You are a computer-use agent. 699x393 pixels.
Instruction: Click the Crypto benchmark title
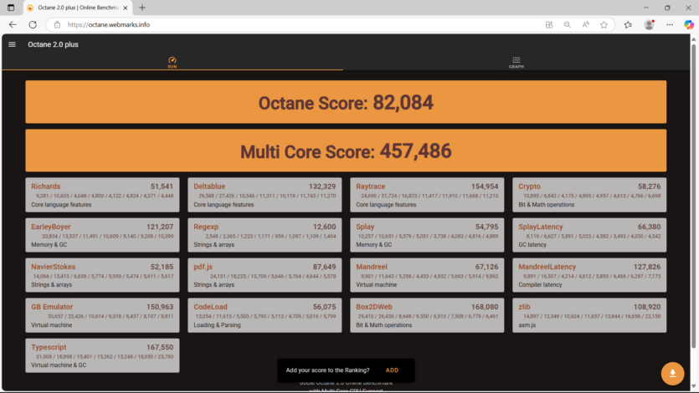(529, 186)
